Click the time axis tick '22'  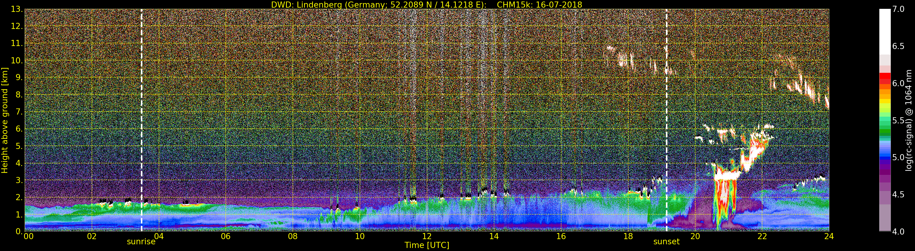pos(762,236)
